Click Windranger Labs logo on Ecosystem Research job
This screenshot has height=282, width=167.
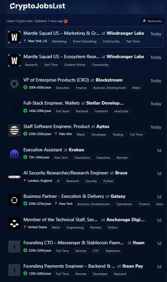tap(14, 61)
